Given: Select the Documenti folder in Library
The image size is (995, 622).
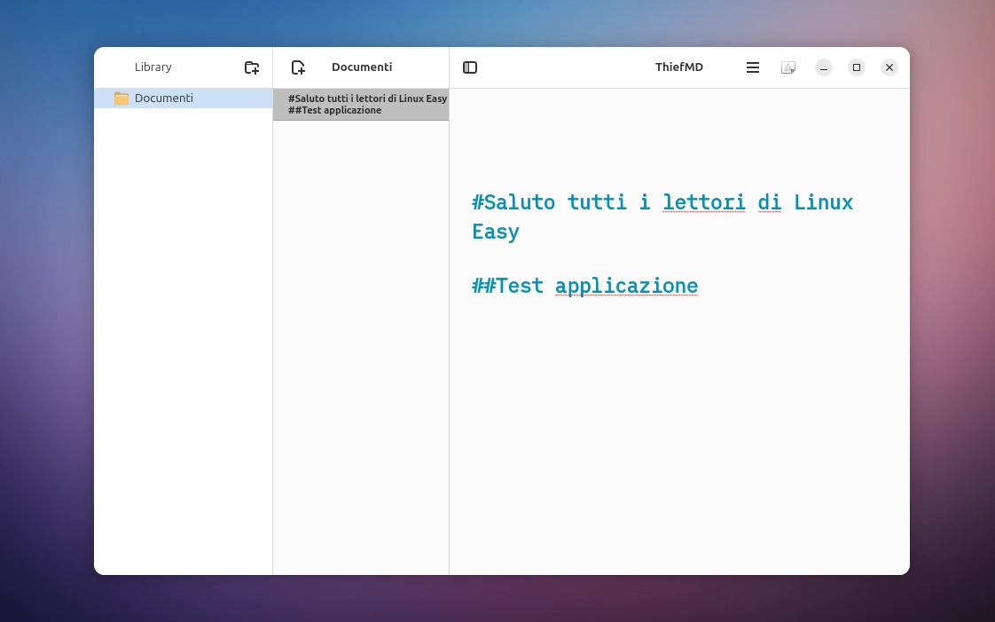Looking at the screenshot, I should tap(164, 98).
